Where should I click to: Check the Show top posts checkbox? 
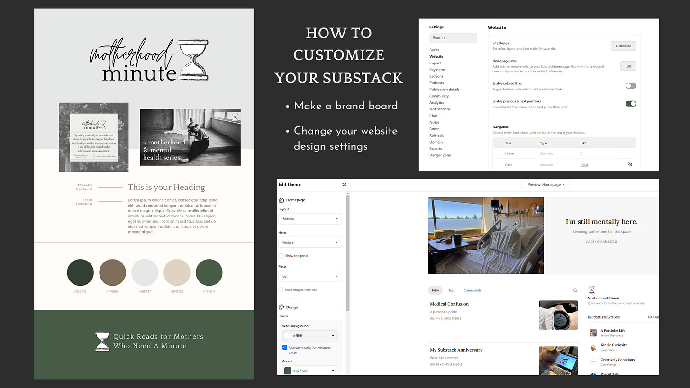pos(281,256)
